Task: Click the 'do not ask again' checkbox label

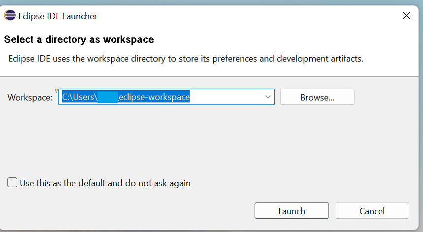Action: coord(105,183)
